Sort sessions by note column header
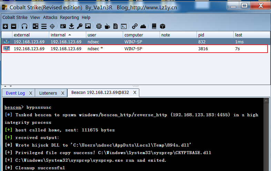Viewport: 271px width, 171px height. pos(178,35)
